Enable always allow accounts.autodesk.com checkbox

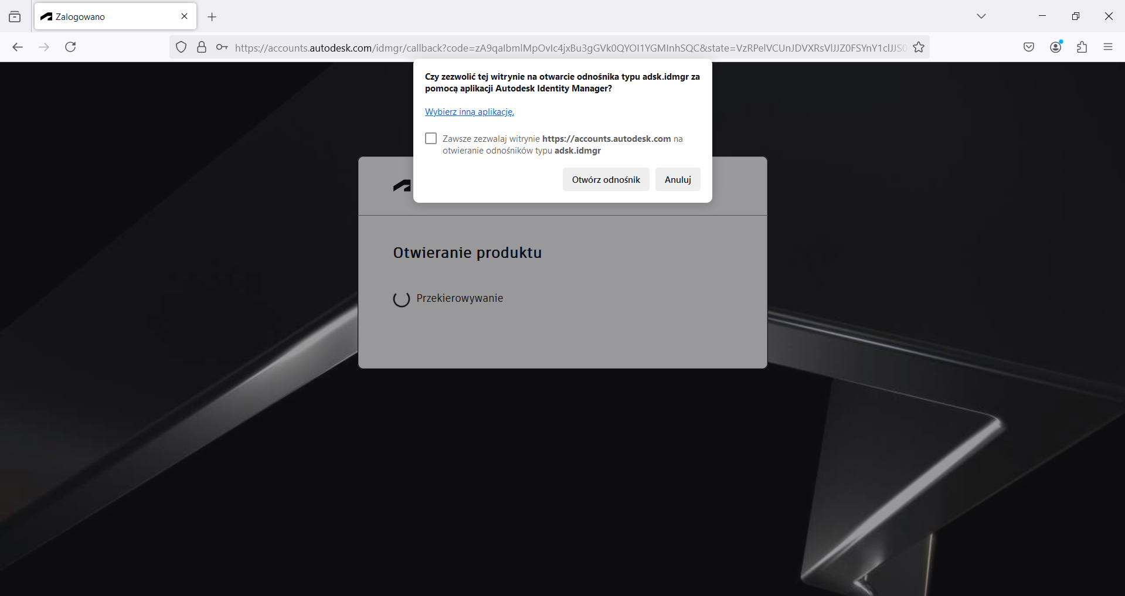click(431, 138)
